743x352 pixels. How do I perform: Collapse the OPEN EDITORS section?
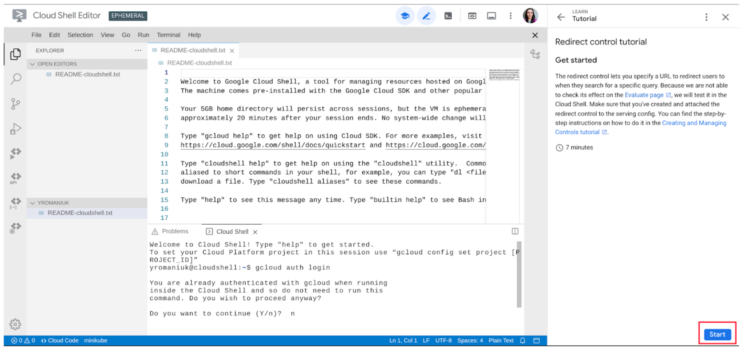33,64
